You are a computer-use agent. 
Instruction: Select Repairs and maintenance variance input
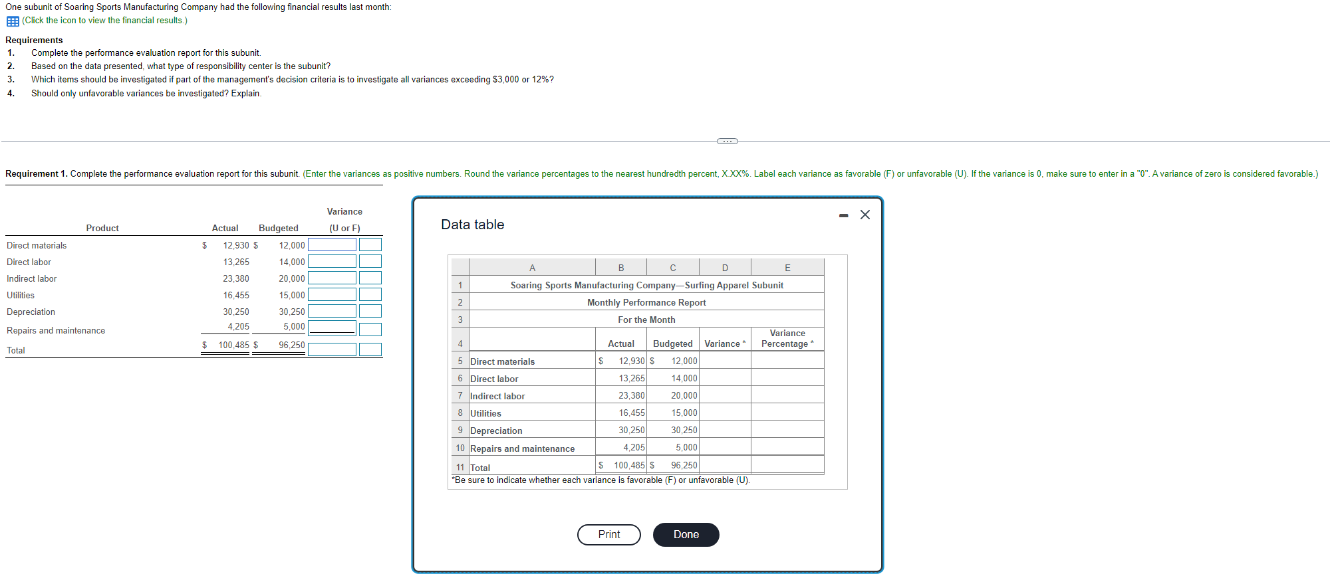click(x=332, y=328)
